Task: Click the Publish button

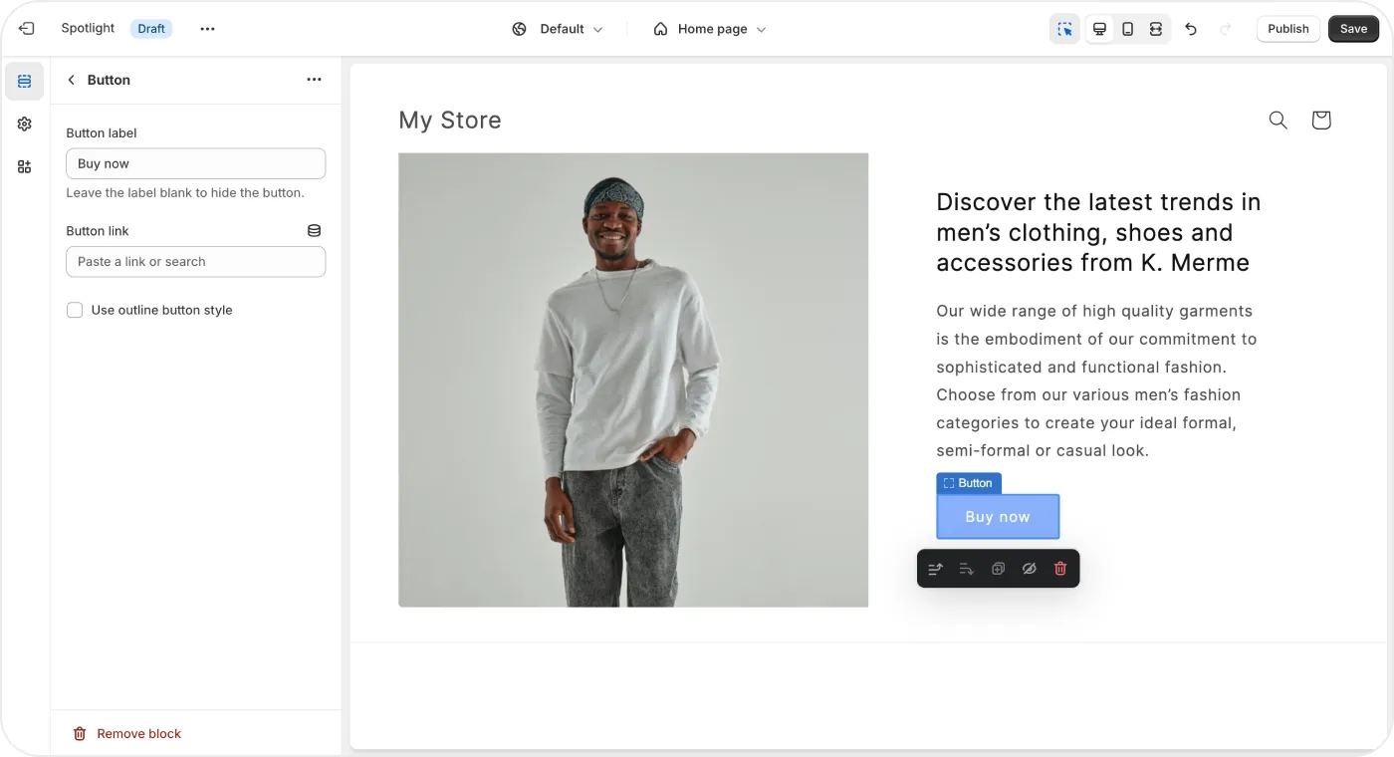Action: coord(1287,30)
